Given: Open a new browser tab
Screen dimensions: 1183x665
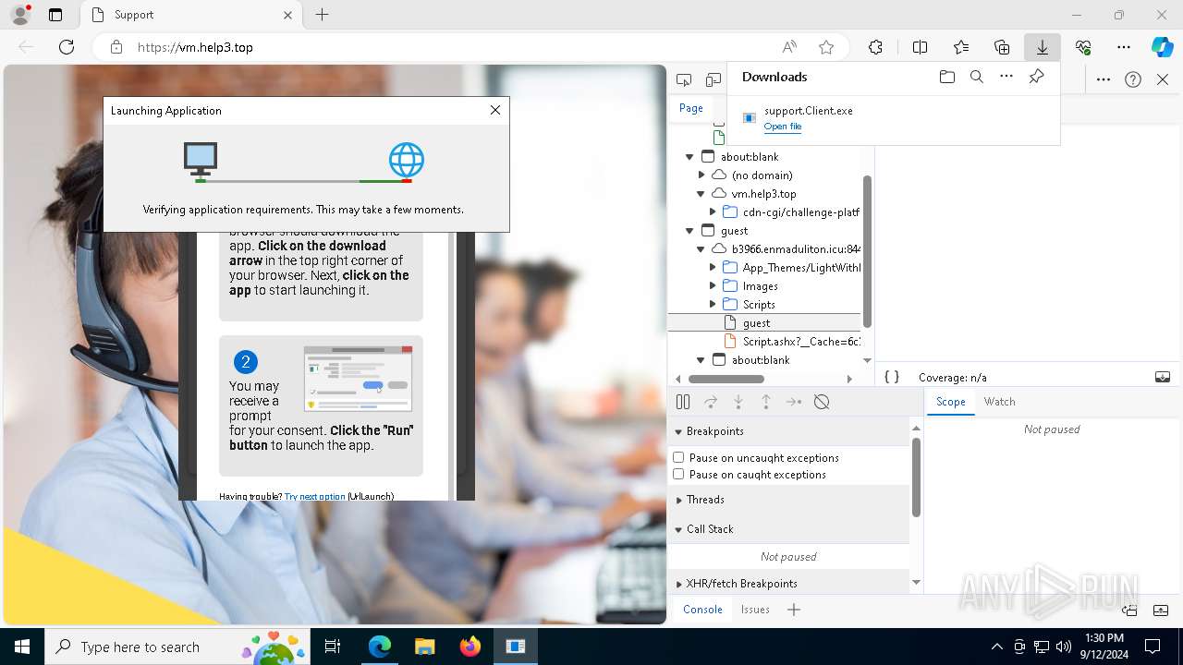Looking at the screenshot, I should (x=322, y=15).
